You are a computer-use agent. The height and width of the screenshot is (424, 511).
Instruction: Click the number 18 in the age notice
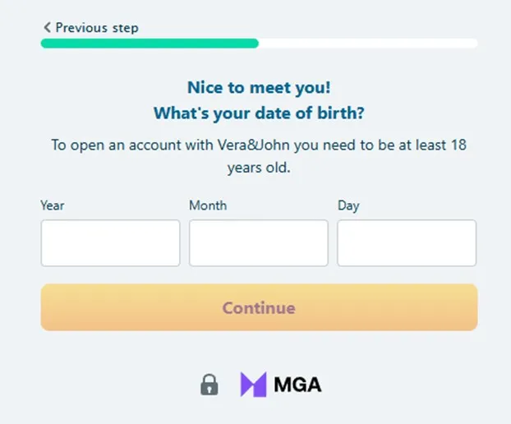click(x=458, y=145)
